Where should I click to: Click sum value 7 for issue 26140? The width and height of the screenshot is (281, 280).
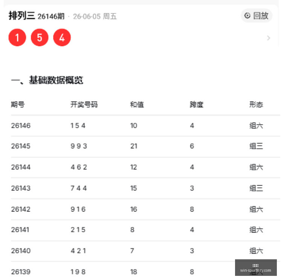pos(132,251)
